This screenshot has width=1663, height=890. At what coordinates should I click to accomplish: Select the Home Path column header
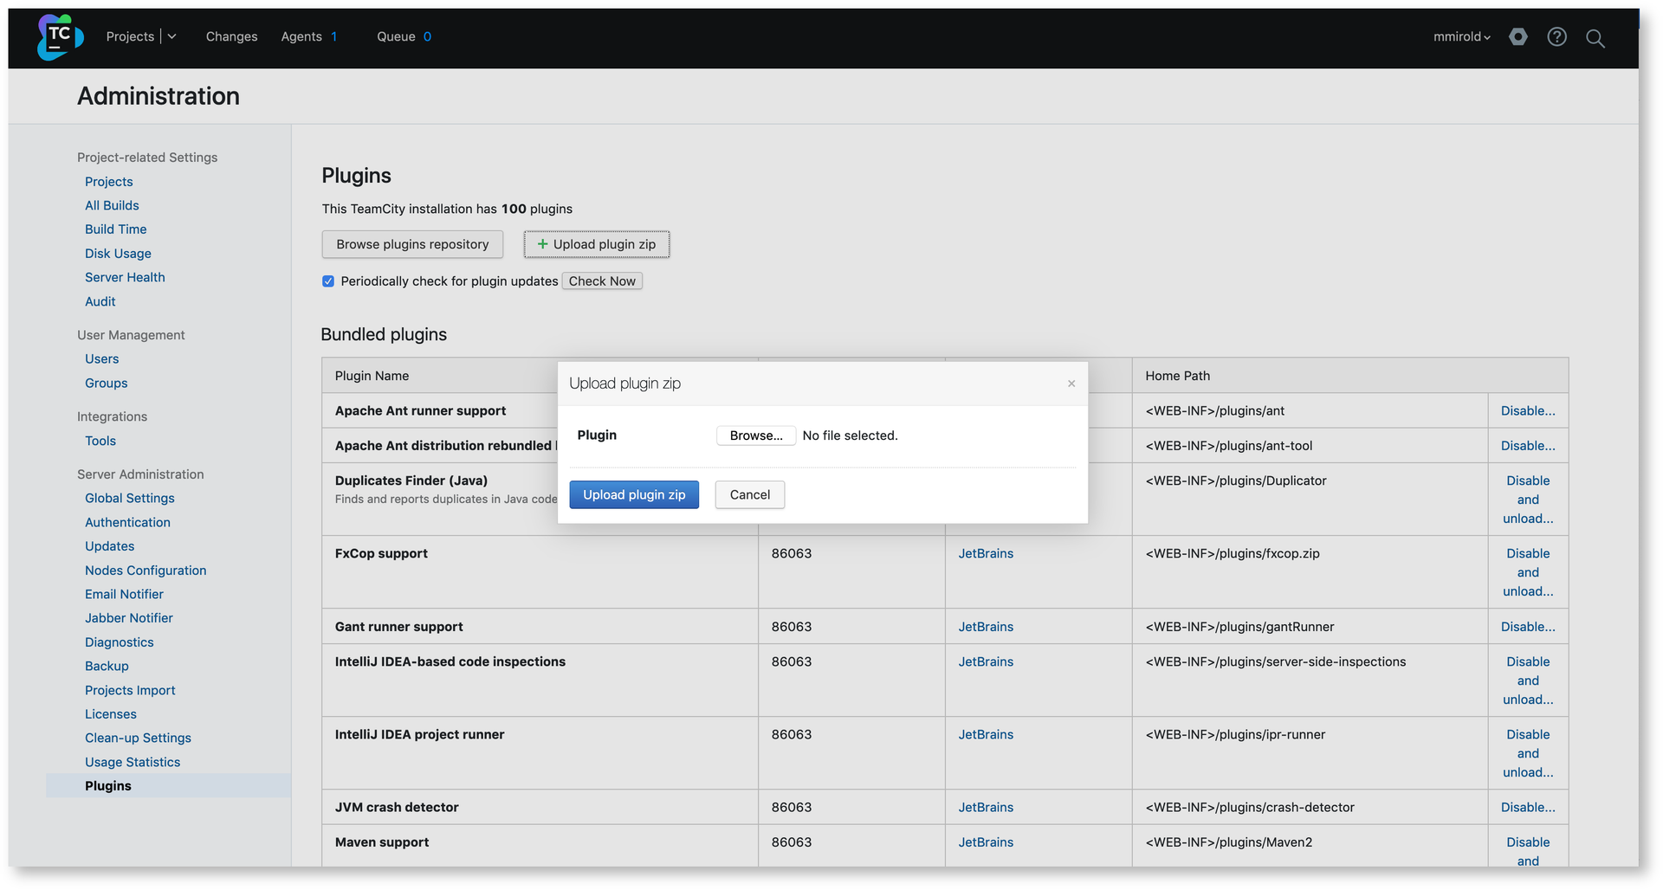tap(1178, 376)
